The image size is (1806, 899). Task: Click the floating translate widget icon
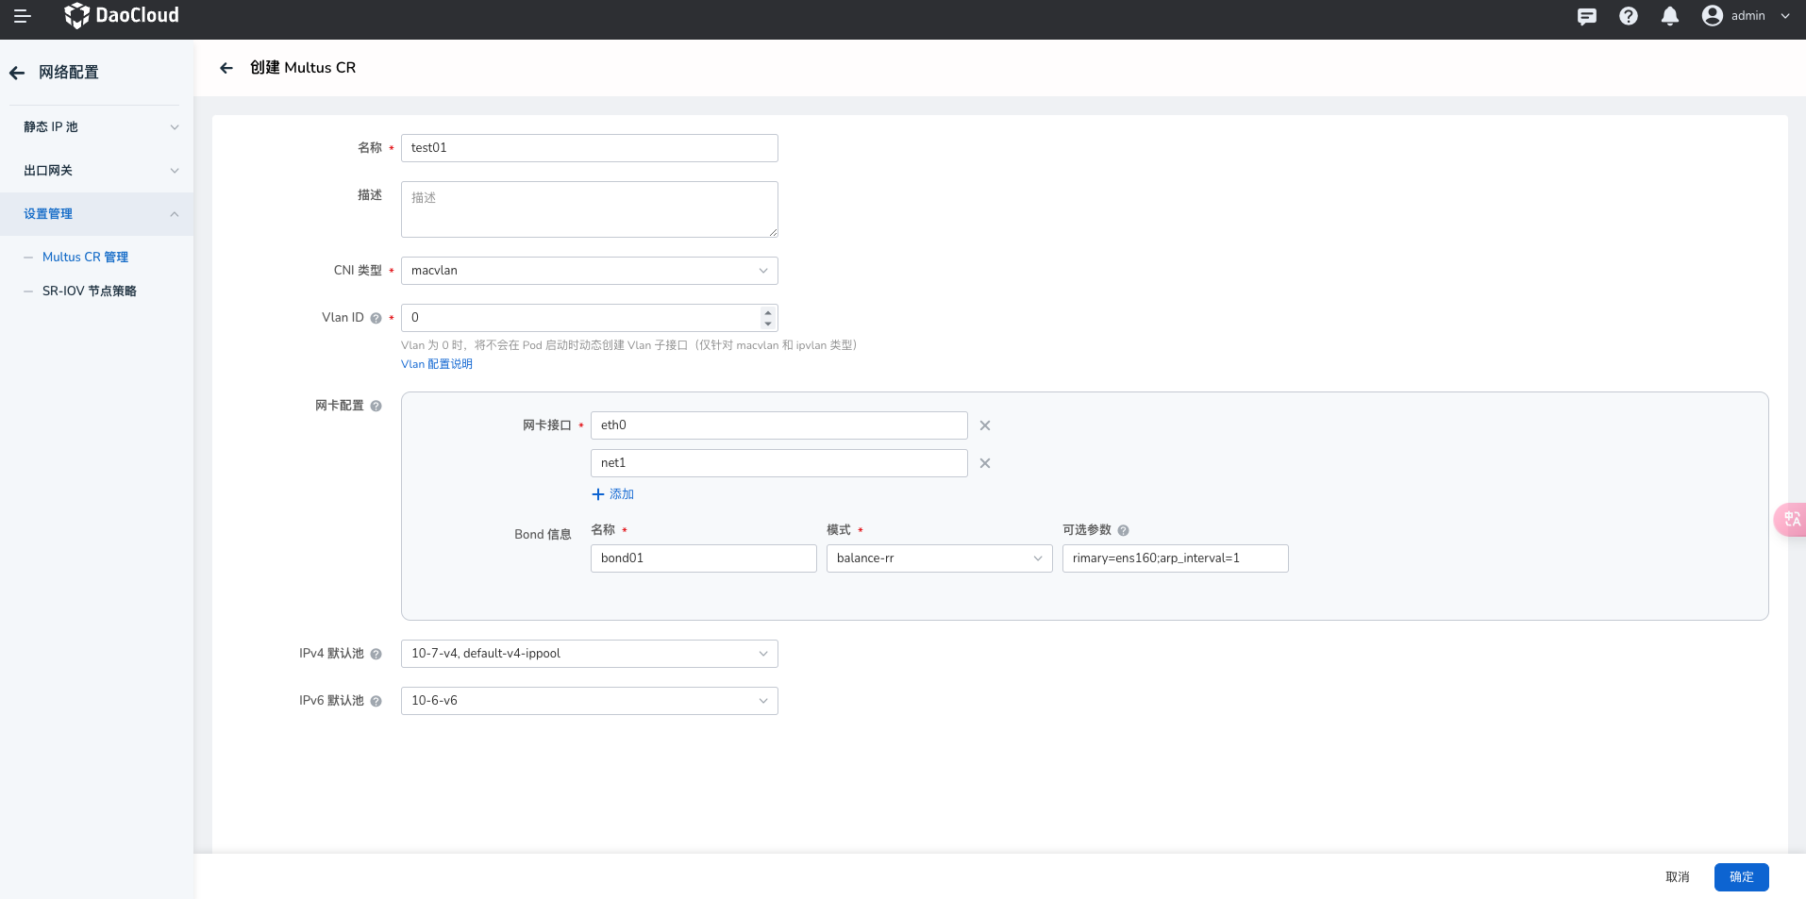pyautogui.click(x=1791, y=519)
